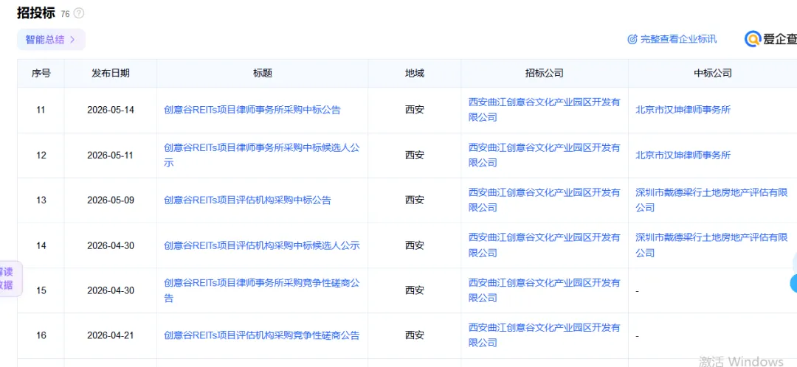797x367 pixels.
Task: Open 创意谷REITs项目评估机构采购中标候选人公示 title link
Action: [x=262, y=245]
